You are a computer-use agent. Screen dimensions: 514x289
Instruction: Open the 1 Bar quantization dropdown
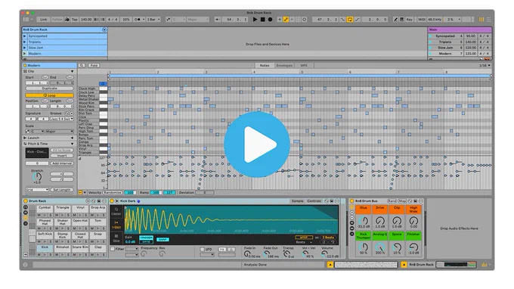(153, 20)
